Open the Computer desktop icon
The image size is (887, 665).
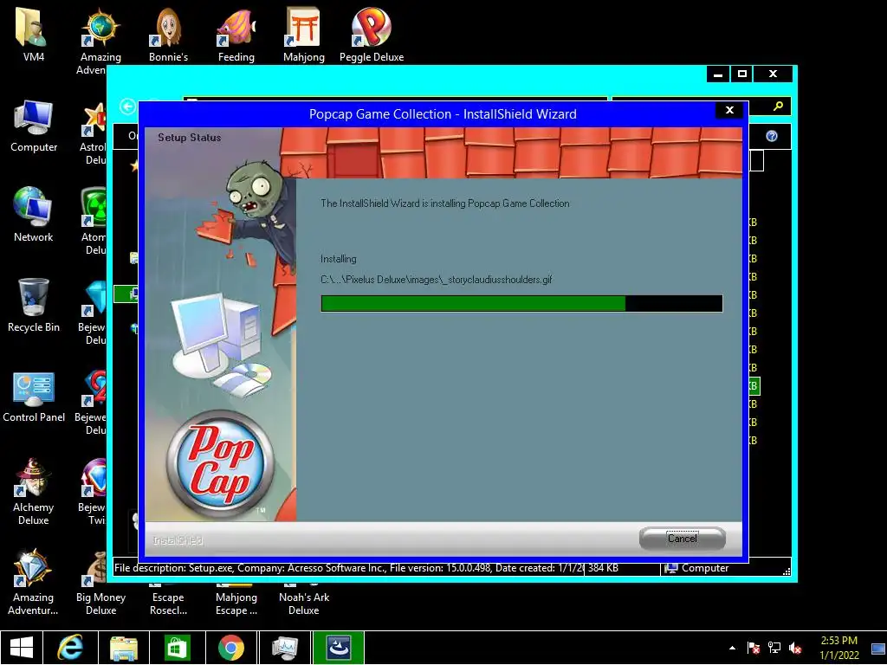(34, 126)
